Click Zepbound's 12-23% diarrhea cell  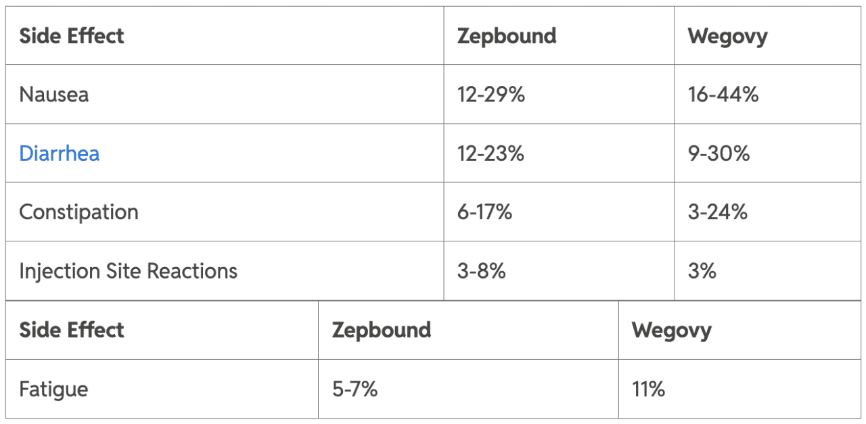click(491, 154)
